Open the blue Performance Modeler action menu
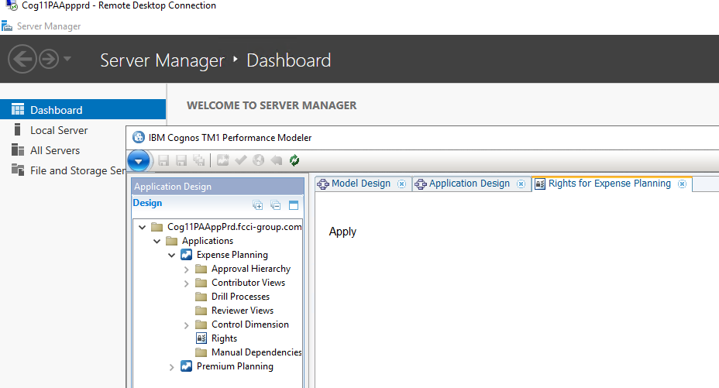This screenshot has height=388, width=719. point(139,161)
